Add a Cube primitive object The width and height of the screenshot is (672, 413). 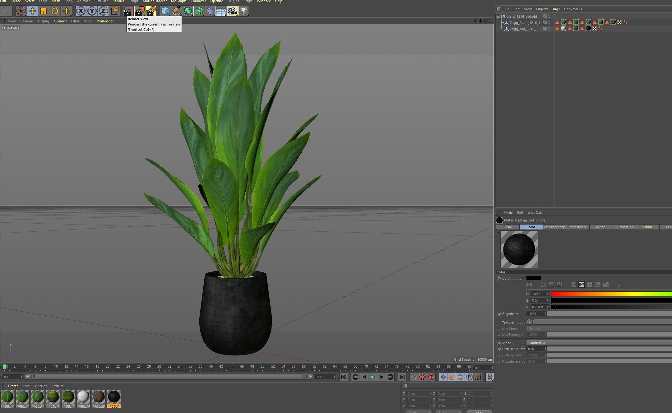click(165, 11)
